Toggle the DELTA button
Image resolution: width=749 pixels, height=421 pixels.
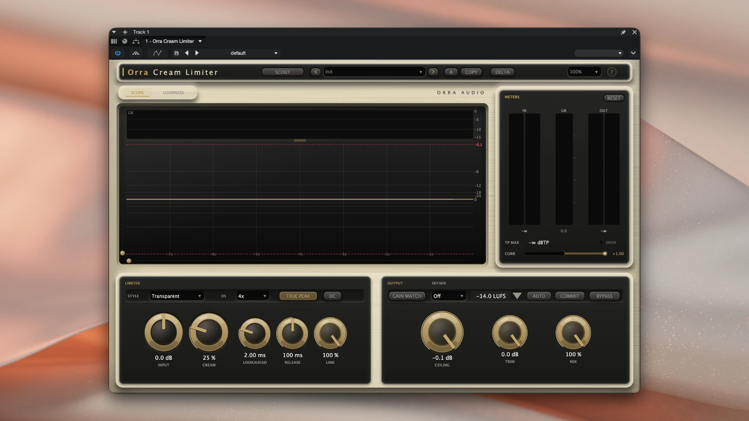point(502,72)
